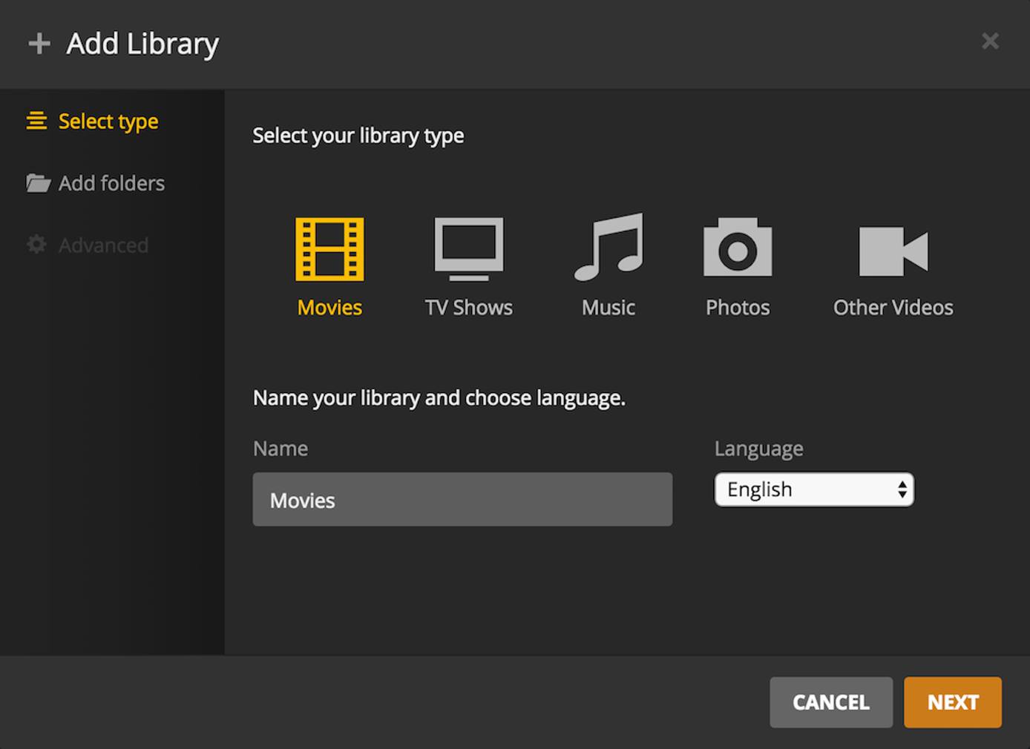Open the Advanced settings step
The image size is (1030, 749).
pyautogui.click(x=103, y=245)
